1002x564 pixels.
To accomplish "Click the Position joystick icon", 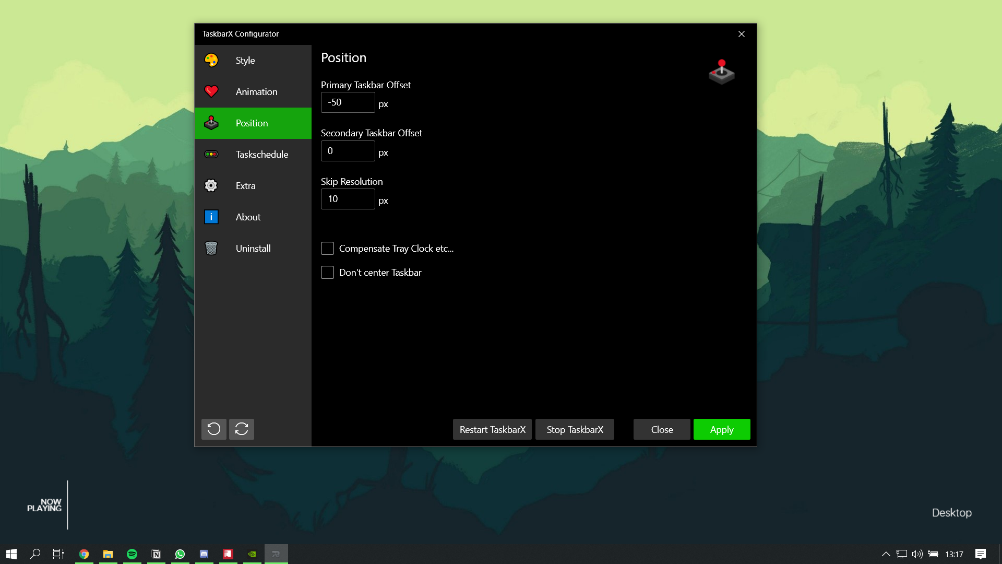I will [x=211, y=123].
